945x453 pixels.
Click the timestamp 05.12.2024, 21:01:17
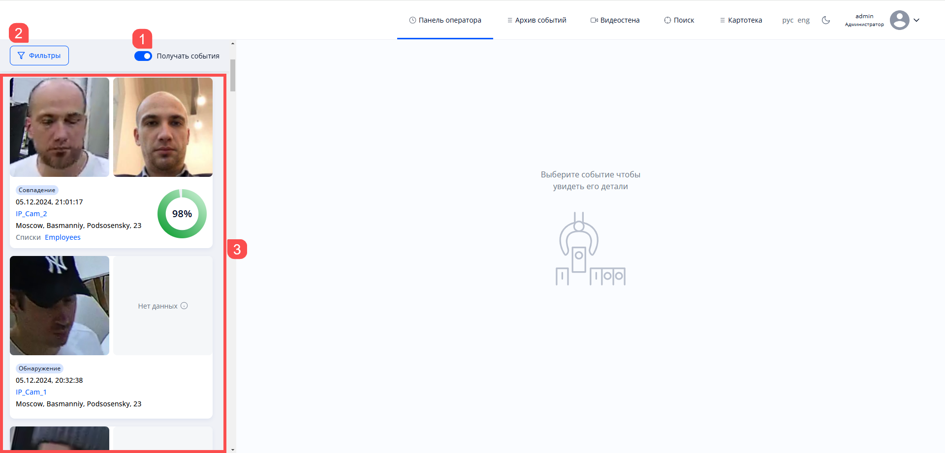click(x=49, y=202)
